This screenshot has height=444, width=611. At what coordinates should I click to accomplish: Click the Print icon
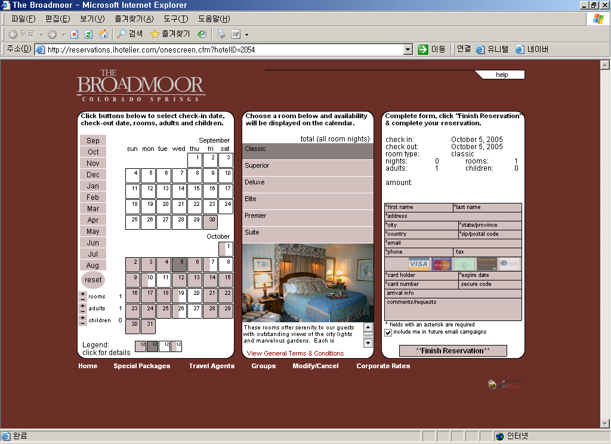coord(221,34)
